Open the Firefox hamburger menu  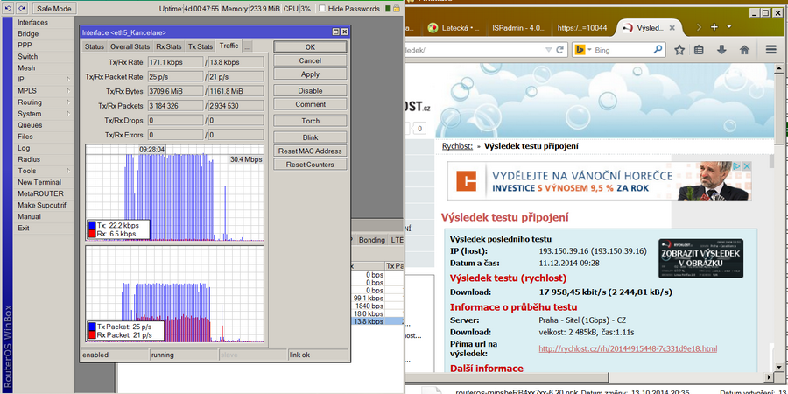pyautogui.click(x=770, y=51)
